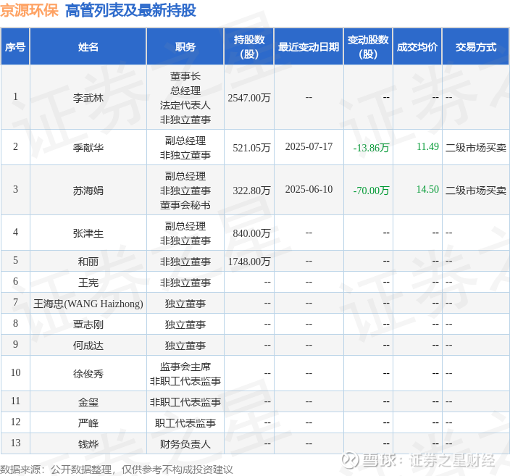510x476 pixels.
Task: Click the 成交均价 column header
Action: pos(417,47)
